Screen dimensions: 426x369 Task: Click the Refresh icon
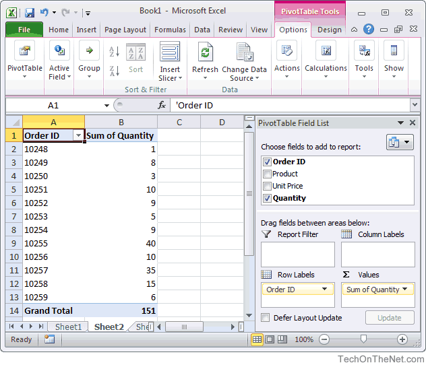pyautogui.click(x=206, y=52)
